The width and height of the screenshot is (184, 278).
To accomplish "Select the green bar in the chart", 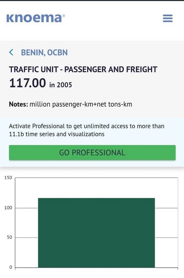I will [x=96, y=232].
